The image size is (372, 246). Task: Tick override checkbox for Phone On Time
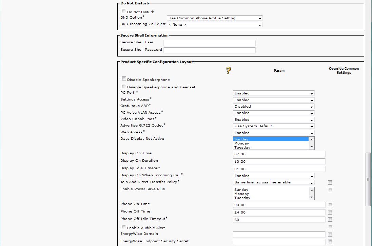(330, 205)
